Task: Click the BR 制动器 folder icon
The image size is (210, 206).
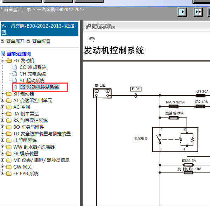Action: point(9,94)
